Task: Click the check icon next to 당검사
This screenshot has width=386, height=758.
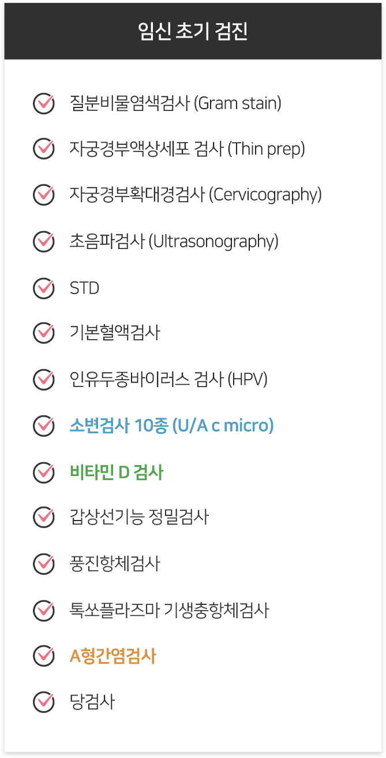Action: coord(43,702)
